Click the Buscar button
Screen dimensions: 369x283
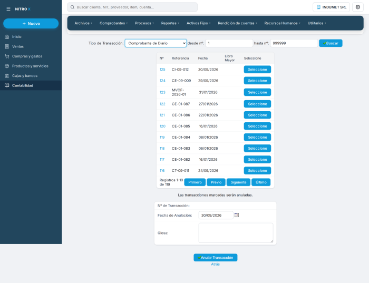point(331,43)
